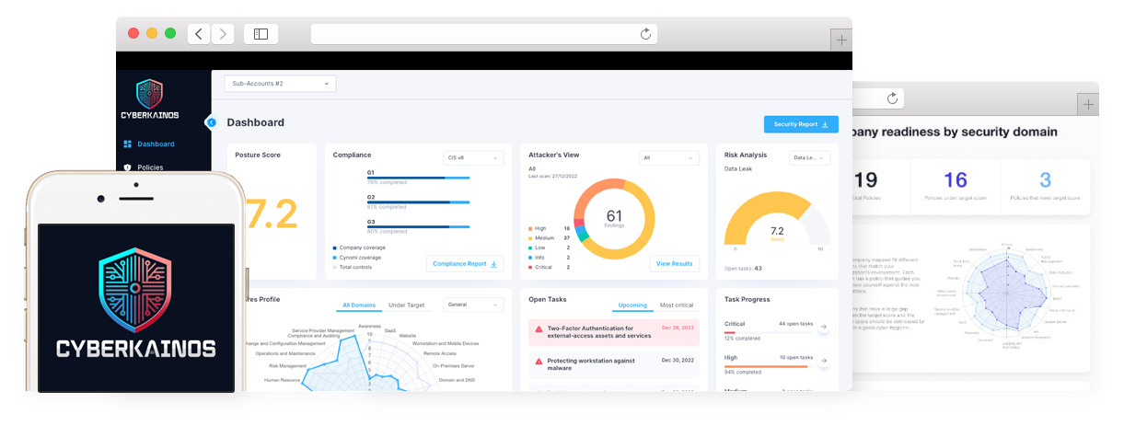Screen dimensions: 1124x426
Task: Click the G2 compliance progress bar
Action: (418, 201)
